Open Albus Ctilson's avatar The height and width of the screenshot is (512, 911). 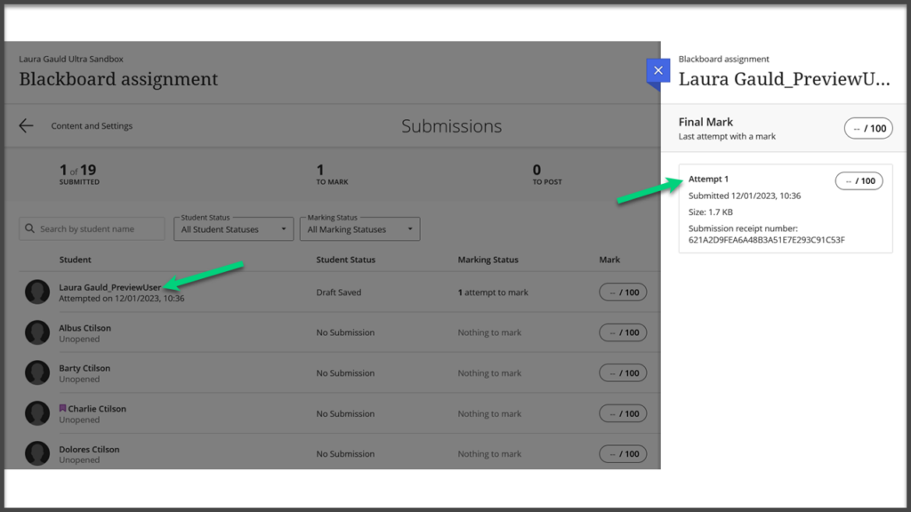[x=37, y=332]
